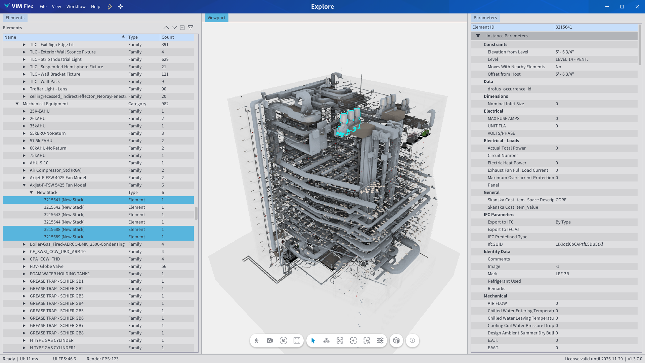Click the Elements filter funnel icon
645x363 pixels.
[190, 28]
